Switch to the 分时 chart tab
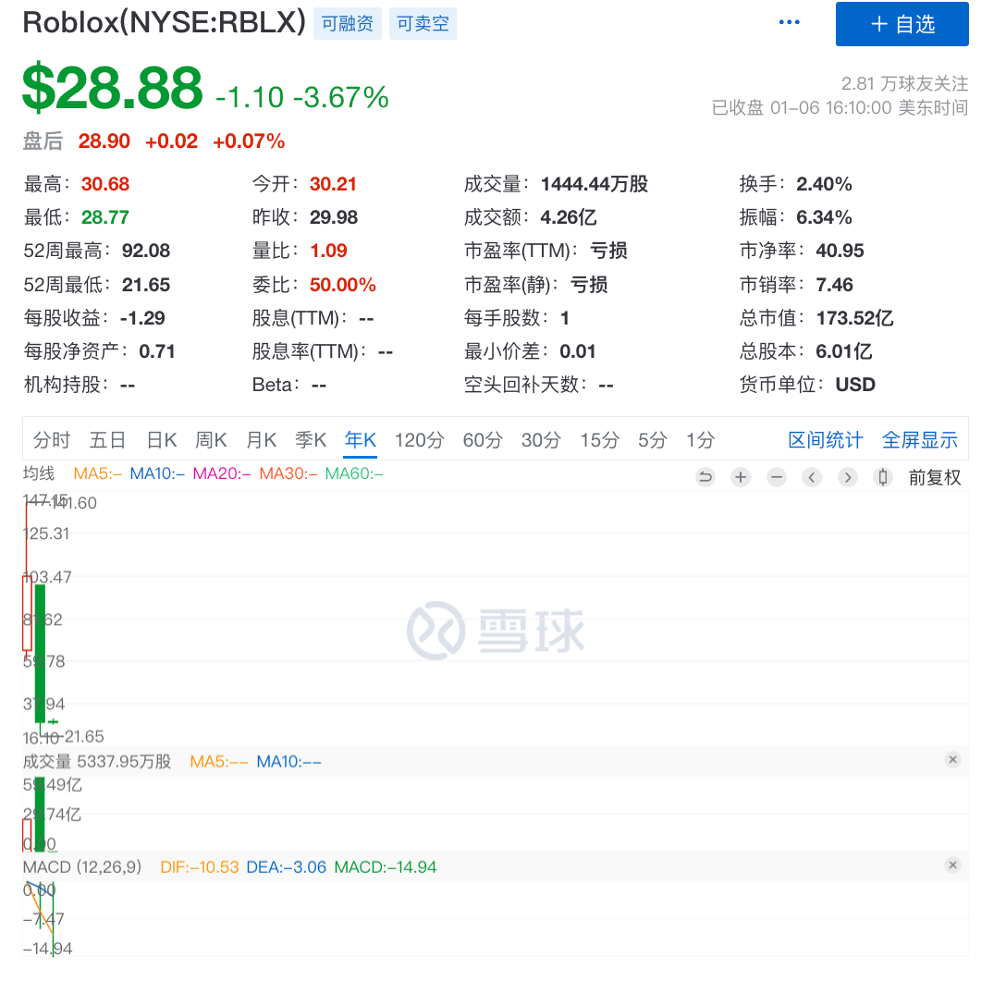 pyautogui.click(x=52, y=440)
